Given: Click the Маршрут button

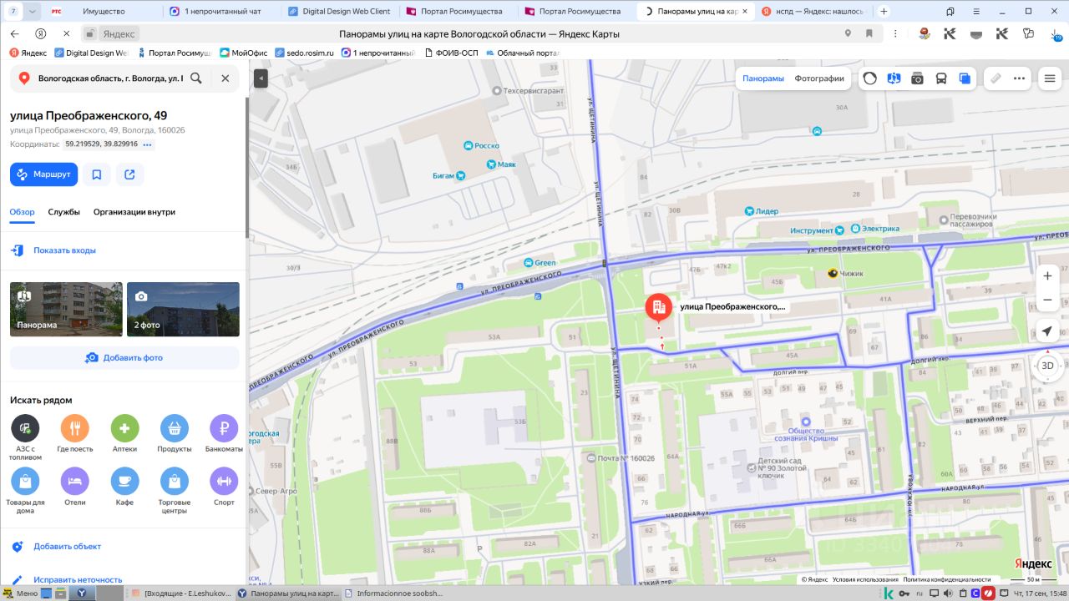Looking at the screenshot, I should 43,174.
